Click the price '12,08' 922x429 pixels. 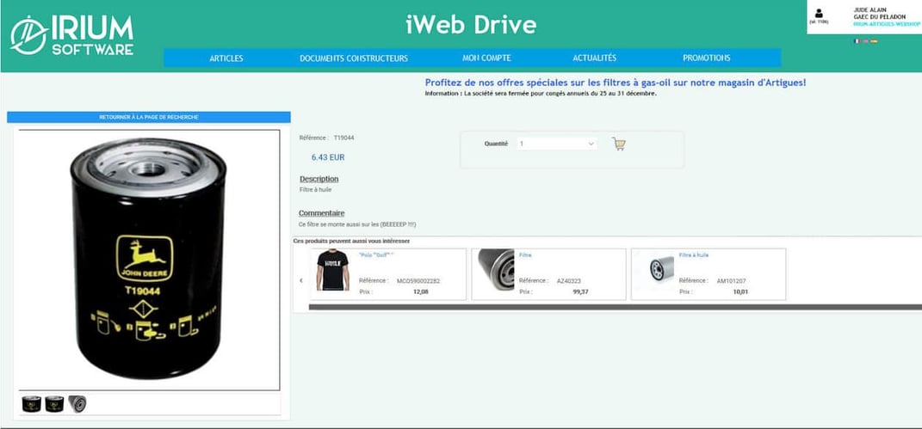(420, 291)
